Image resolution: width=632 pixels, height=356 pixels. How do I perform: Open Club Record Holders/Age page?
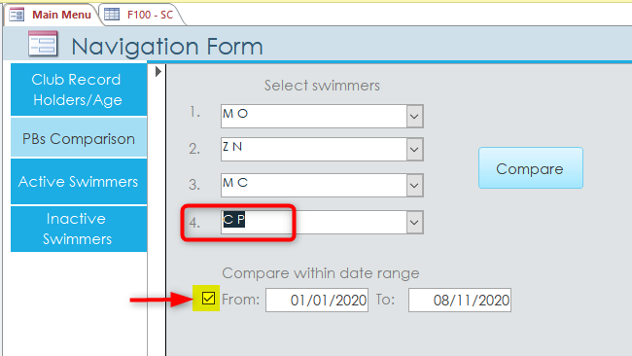(x=79, y=89)
